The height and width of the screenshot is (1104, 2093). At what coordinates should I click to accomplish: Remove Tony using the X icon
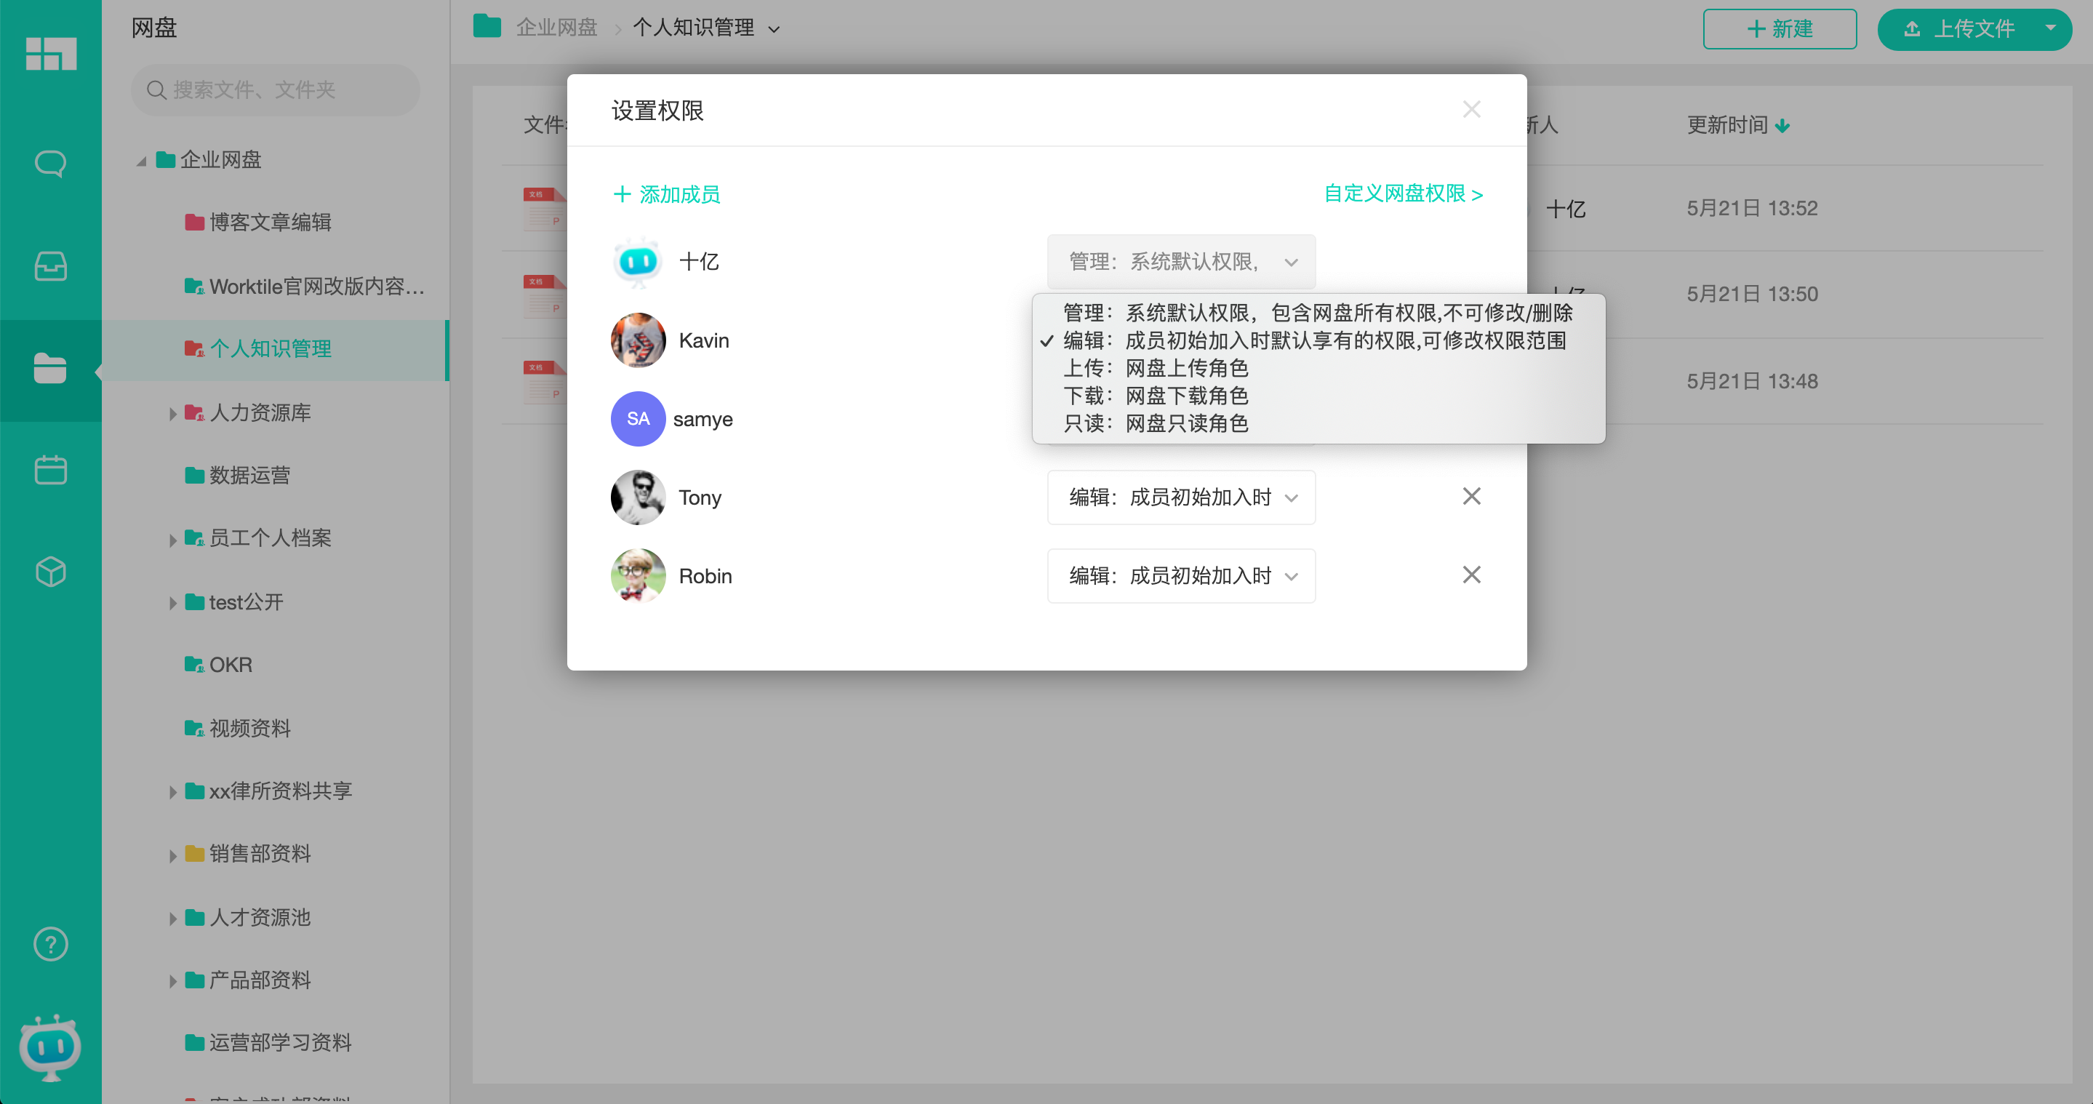point(1470,495)
